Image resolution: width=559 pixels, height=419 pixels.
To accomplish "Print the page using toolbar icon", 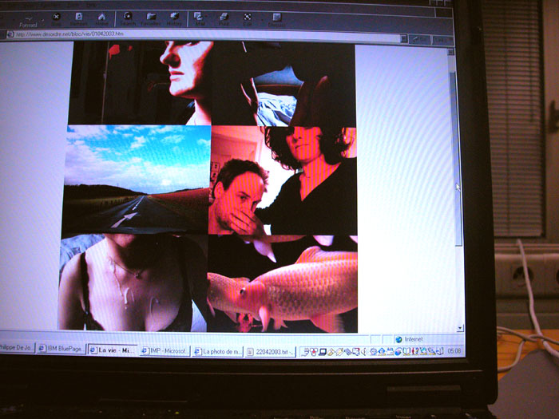I will tap(224, 17).
